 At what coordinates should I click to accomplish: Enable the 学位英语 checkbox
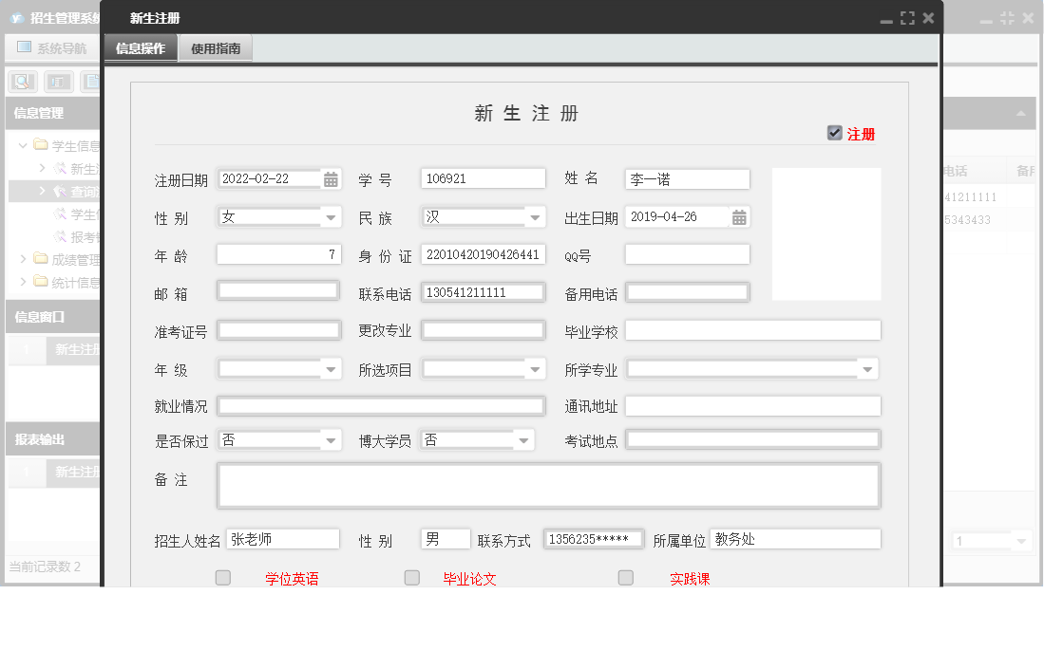[x=221, y=577]
